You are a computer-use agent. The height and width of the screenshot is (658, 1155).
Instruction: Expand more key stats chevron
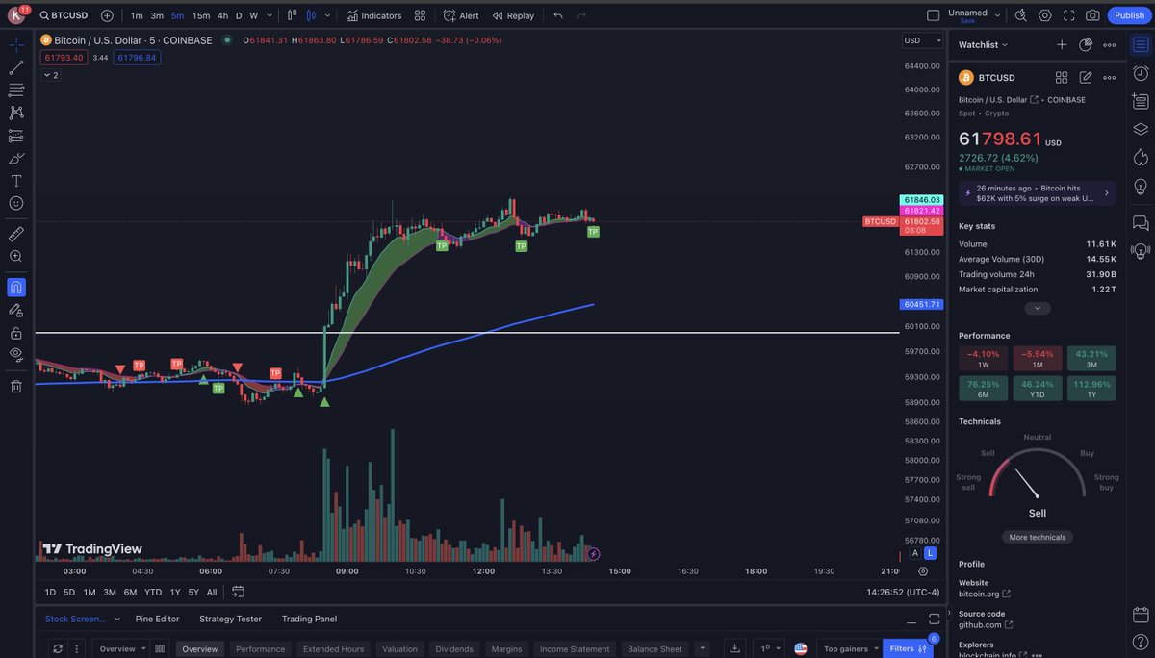pyautogui.click(x=1038, y=309)
